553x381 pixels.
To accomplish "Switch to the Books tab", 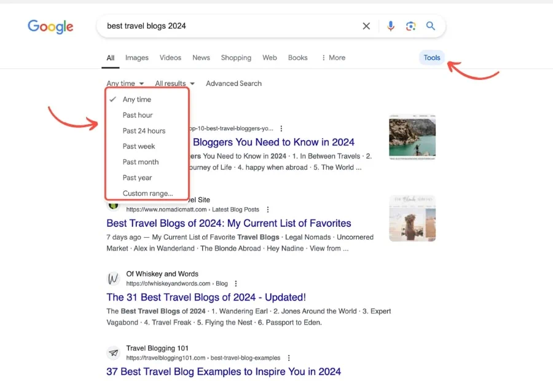I will click(x=297, y=58).
